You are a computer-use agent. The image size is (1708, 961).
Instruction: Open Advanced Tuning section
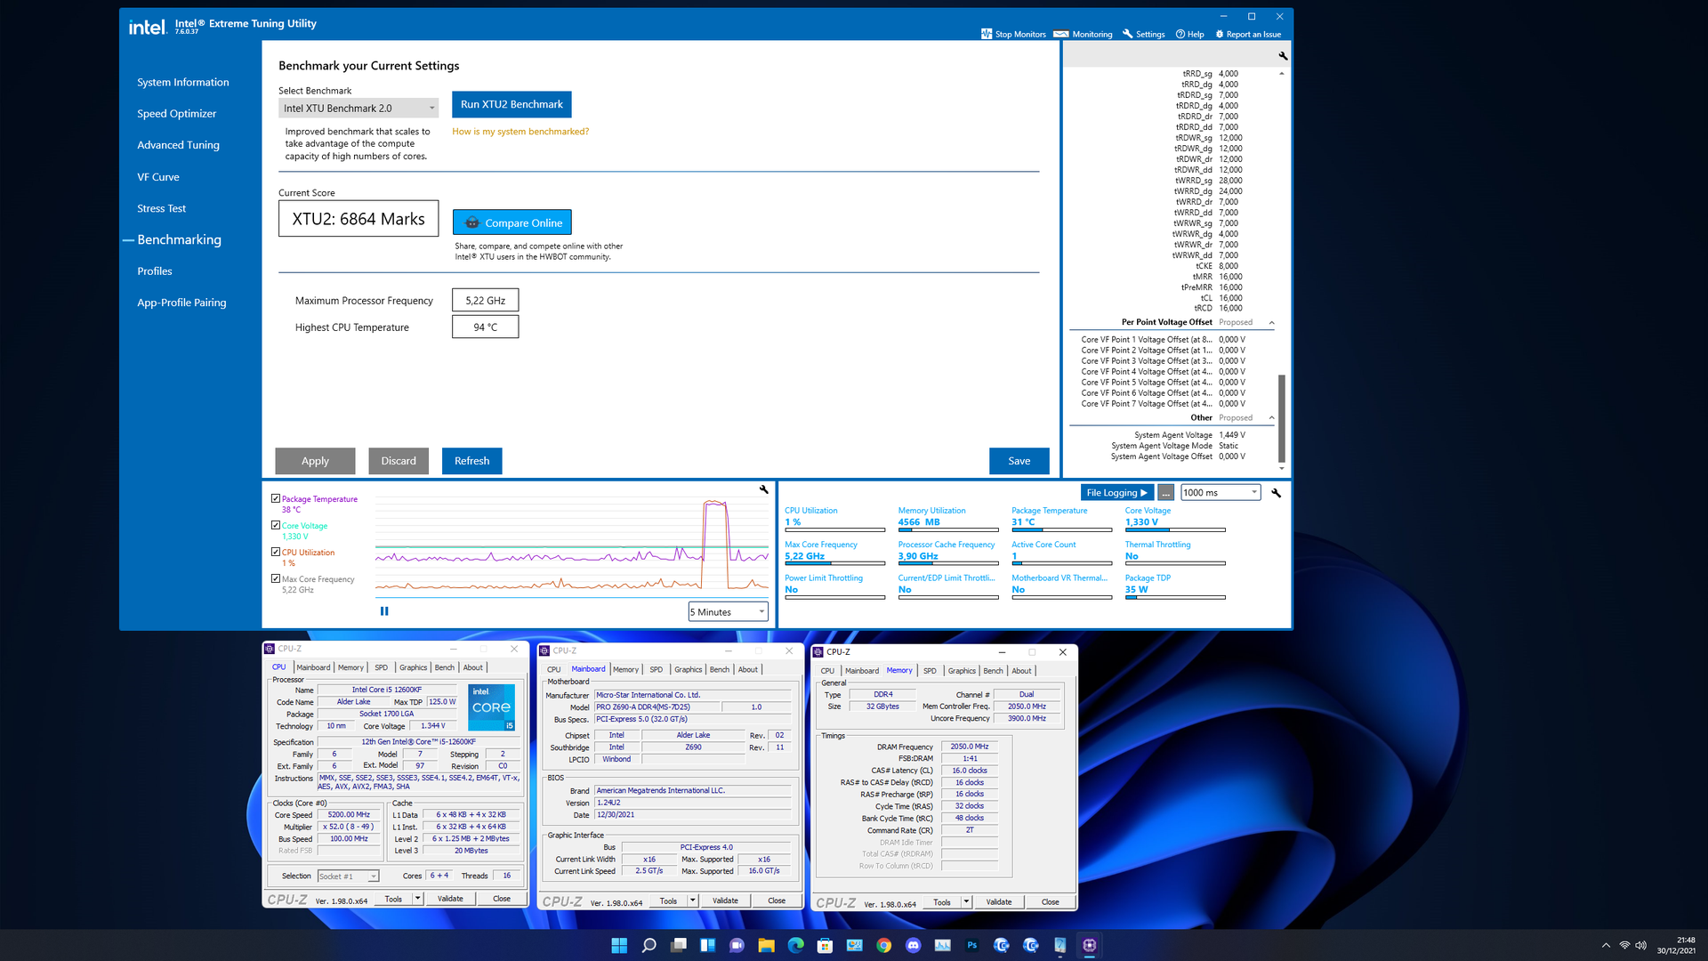(x=178, y=145)
